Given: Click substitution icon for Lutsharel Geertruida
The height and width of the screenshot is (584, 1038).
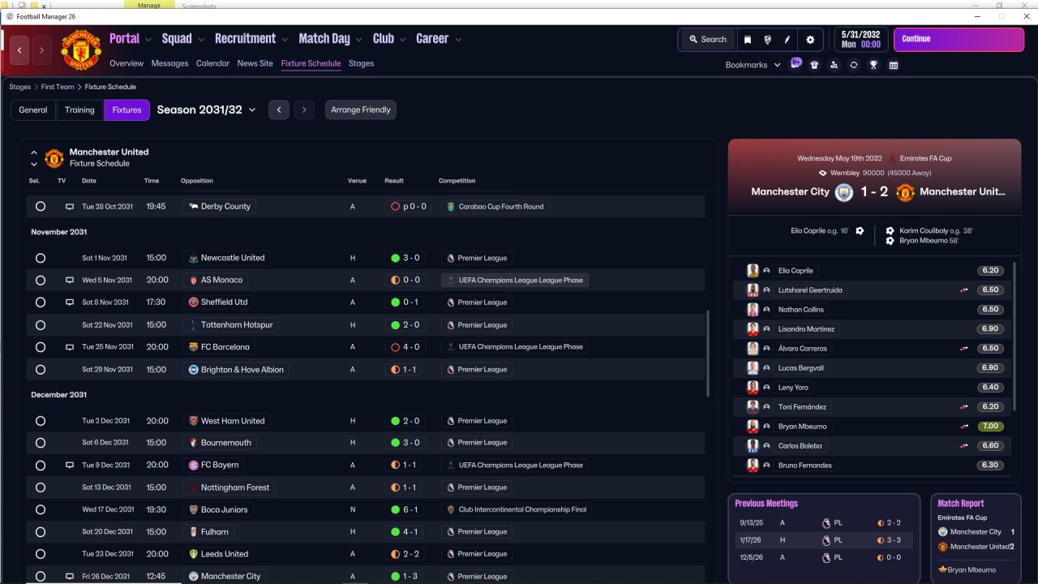Looking at the screenshot, I should point(964,290).
